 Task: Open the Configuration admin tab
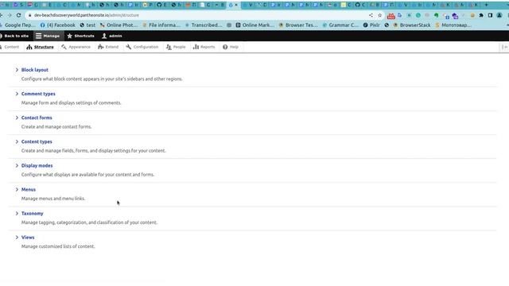(x=142, y=47)
